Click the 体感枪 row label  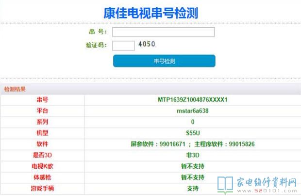click(x=42, y=178)
